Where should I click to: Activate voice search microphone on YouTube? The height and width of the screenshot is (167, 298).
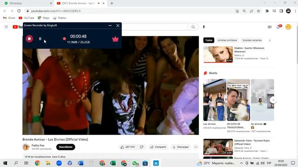(204, 27)
